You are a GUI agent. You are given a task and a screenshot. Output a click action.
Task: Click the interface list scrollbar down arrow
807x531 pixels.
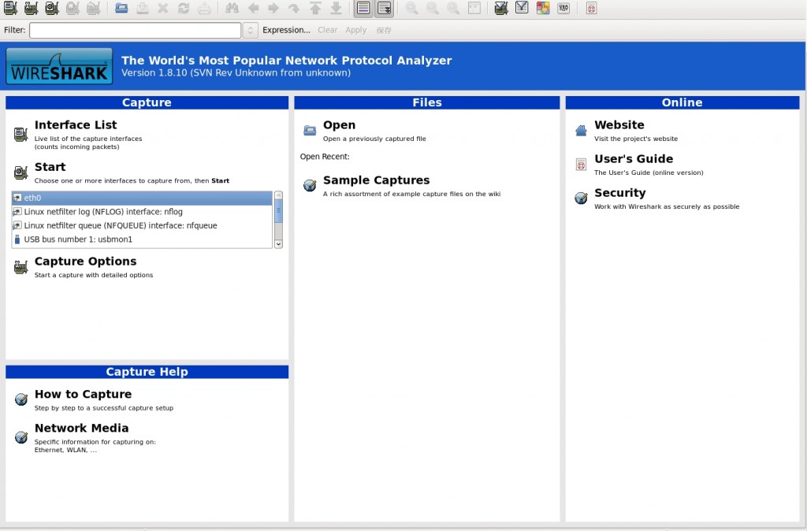(x=278, y=244)
